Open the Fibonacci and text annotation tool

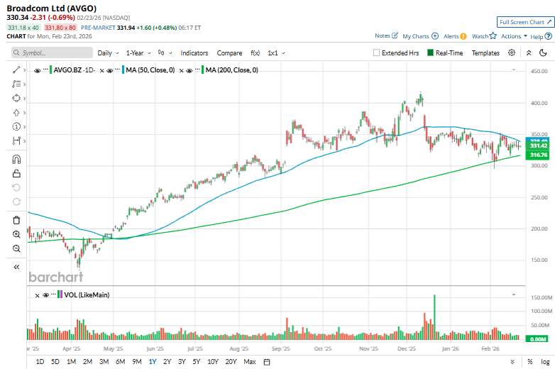pyautogui.click(x=16, y=84)
